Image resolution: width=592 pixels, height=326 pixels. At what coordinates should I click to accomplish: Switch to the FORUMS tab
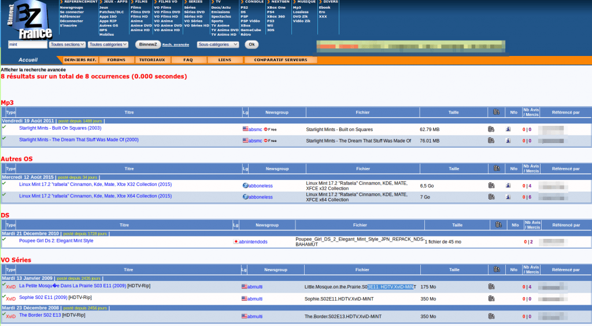tap(116, 60)
